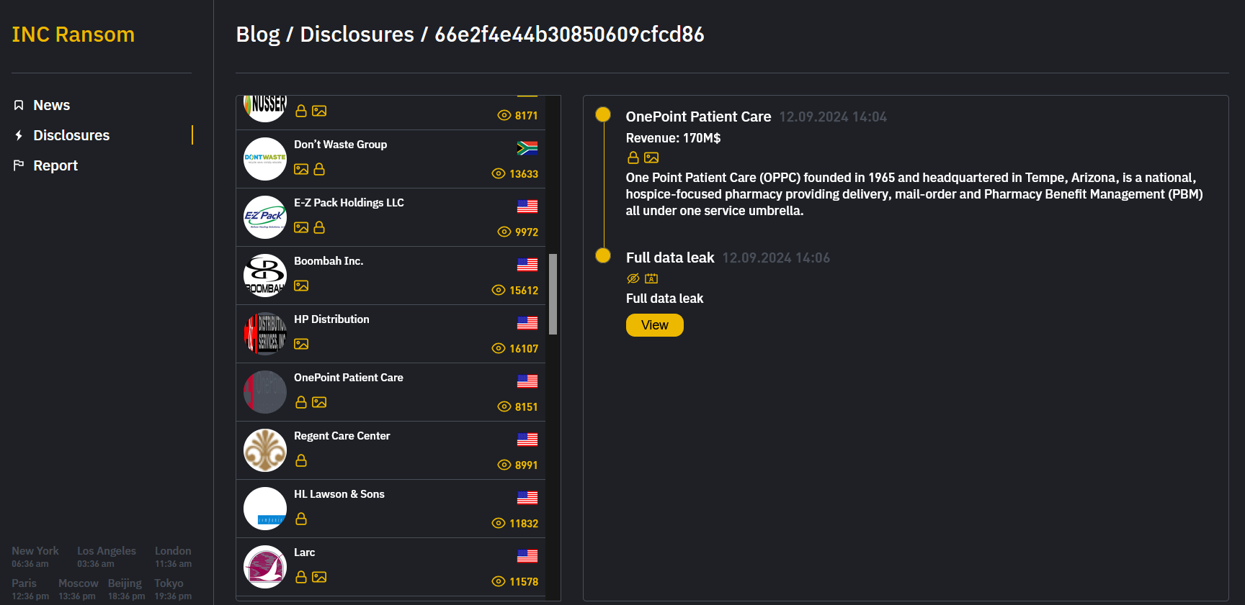Click the Larc logo thumbnail
The width and height of the screenshot is (1245, 605).
click(x=265, y=567)
